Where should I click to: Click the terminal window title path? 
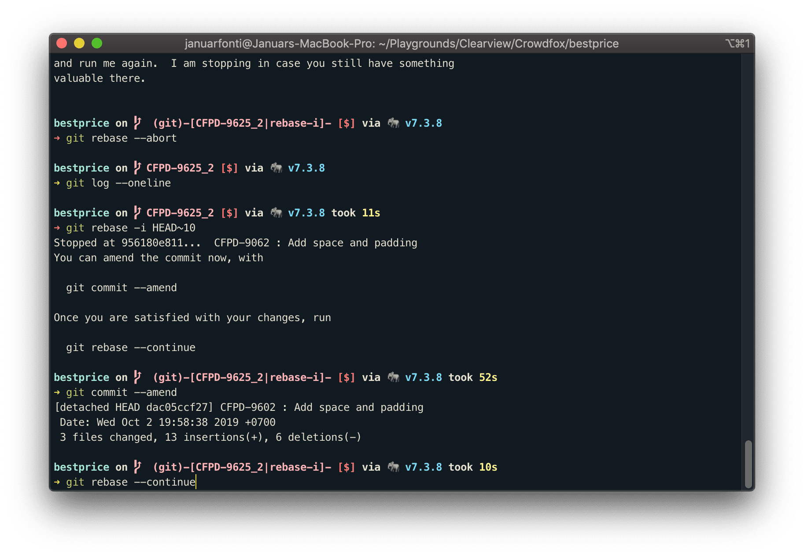(401, 43)
